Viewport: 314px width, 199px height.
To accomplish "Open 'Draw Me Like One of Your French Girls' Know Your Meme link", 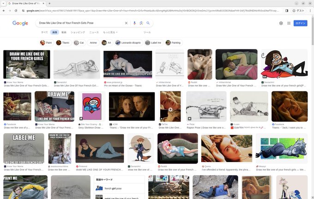I will [x=26, y=85].
